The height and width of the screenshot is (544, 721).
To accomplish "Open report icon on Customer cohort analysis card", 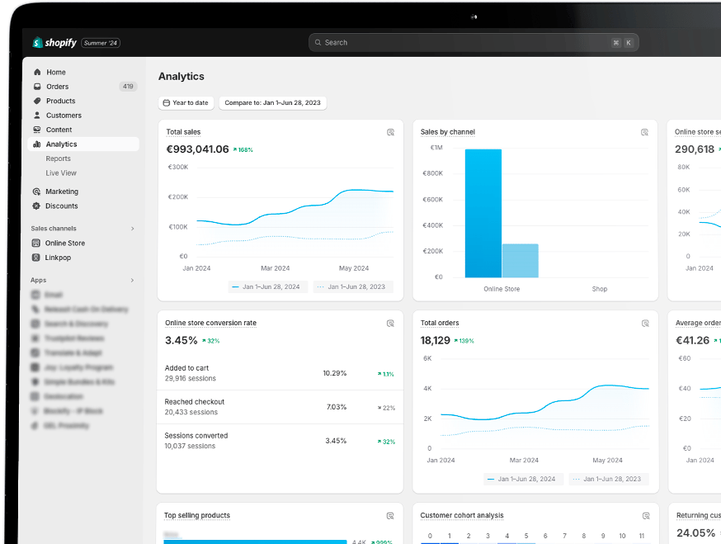I will pyautogui.click(x=646, y=516).
